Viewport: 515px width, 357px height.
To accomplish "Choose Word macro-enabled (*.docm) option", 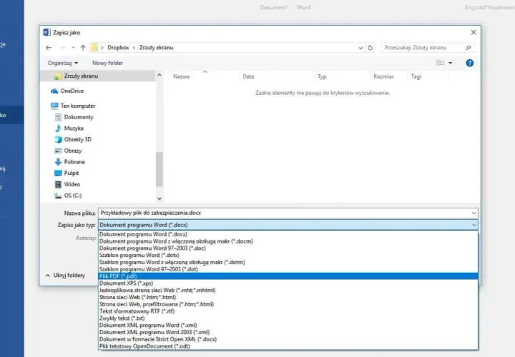I will coord(288,241).
